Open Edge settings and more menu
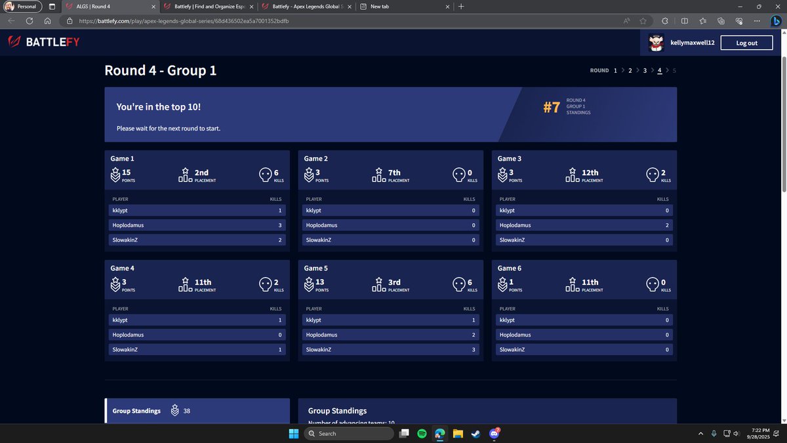The width and height of the screenshot is (787, 443). tap(757, 21)
